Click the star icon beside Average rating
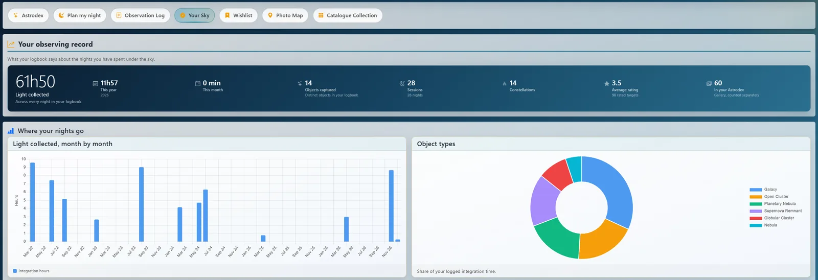818x280 pixels. pyautogui.click(x=607, y=83)
